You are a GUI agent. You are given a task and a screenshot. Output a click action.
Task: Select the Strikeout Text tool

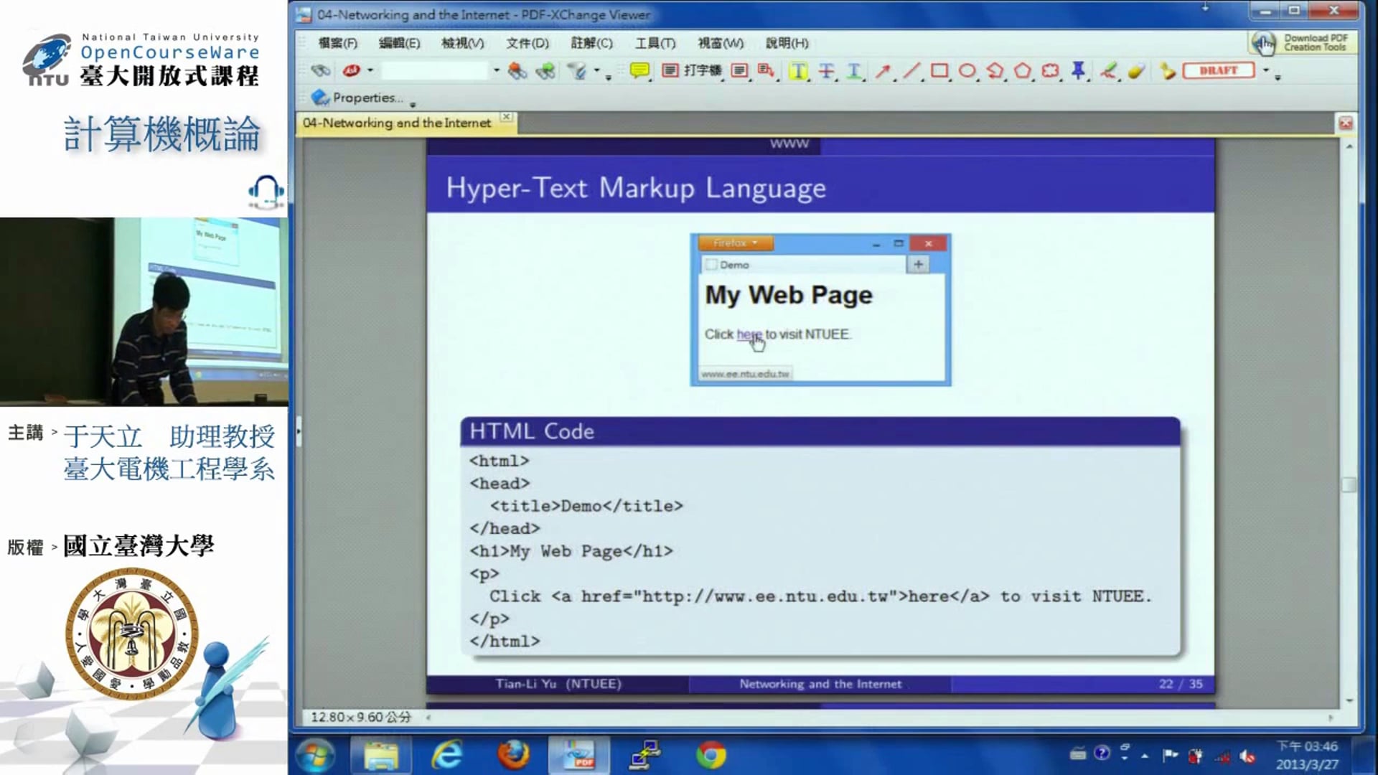pos(826,70)
